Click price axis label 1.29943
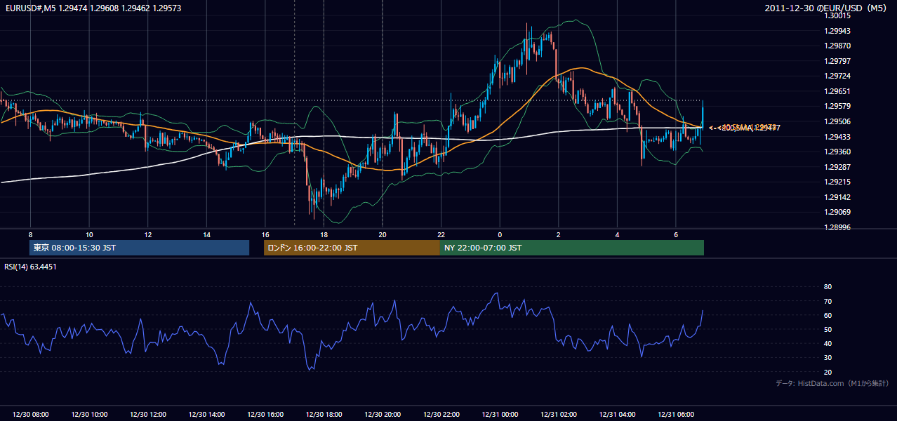Image resolution: width=897 pixels, height=421 pixels. click(x=837, y=31)
